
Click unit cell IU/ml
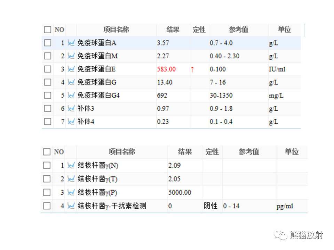point(277,69)
